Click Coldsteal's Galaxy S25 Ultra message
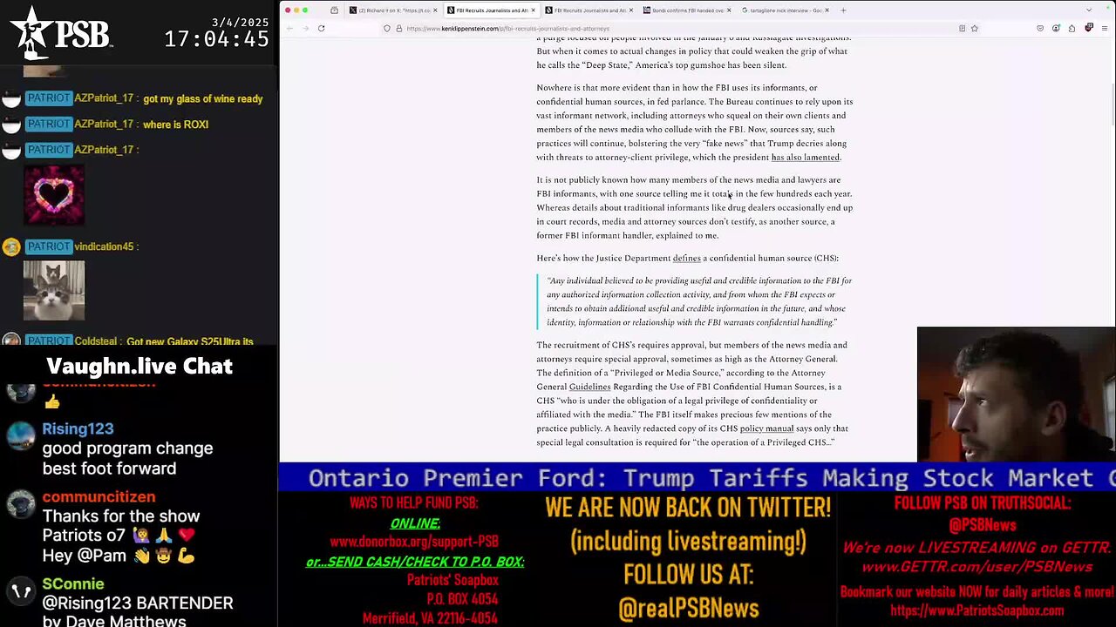 189,342
